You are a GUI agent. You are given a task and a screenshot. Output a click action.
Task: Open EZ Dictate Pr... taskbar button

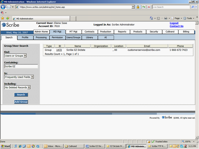[x=116, y=146]
